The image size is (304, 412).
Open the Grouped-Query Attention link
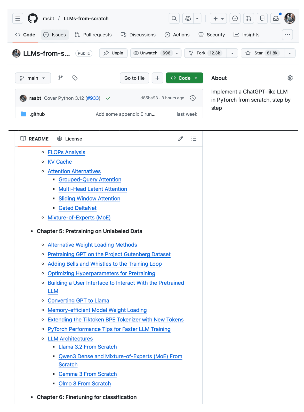90,180
